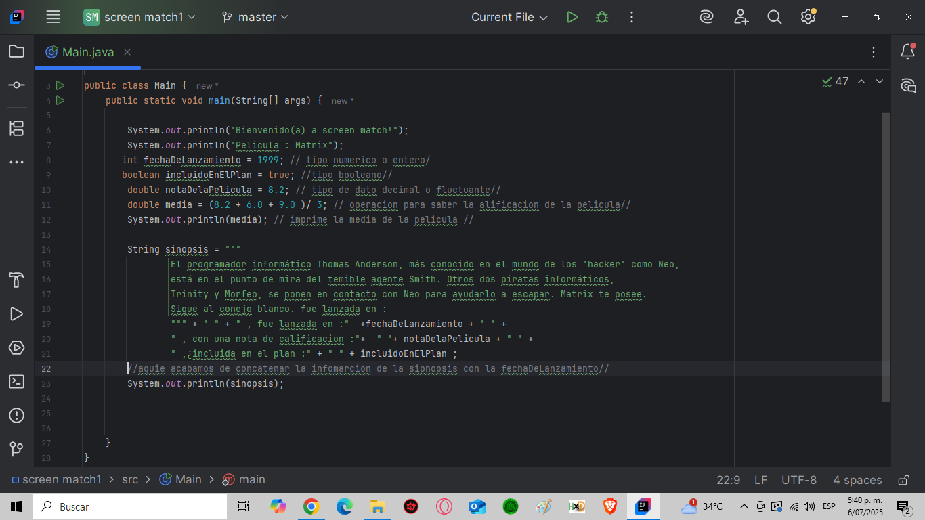Open the Problems tool window
The height and width of the screenshot is (520, 925).
pyautogui.click(x=17, y=415)
